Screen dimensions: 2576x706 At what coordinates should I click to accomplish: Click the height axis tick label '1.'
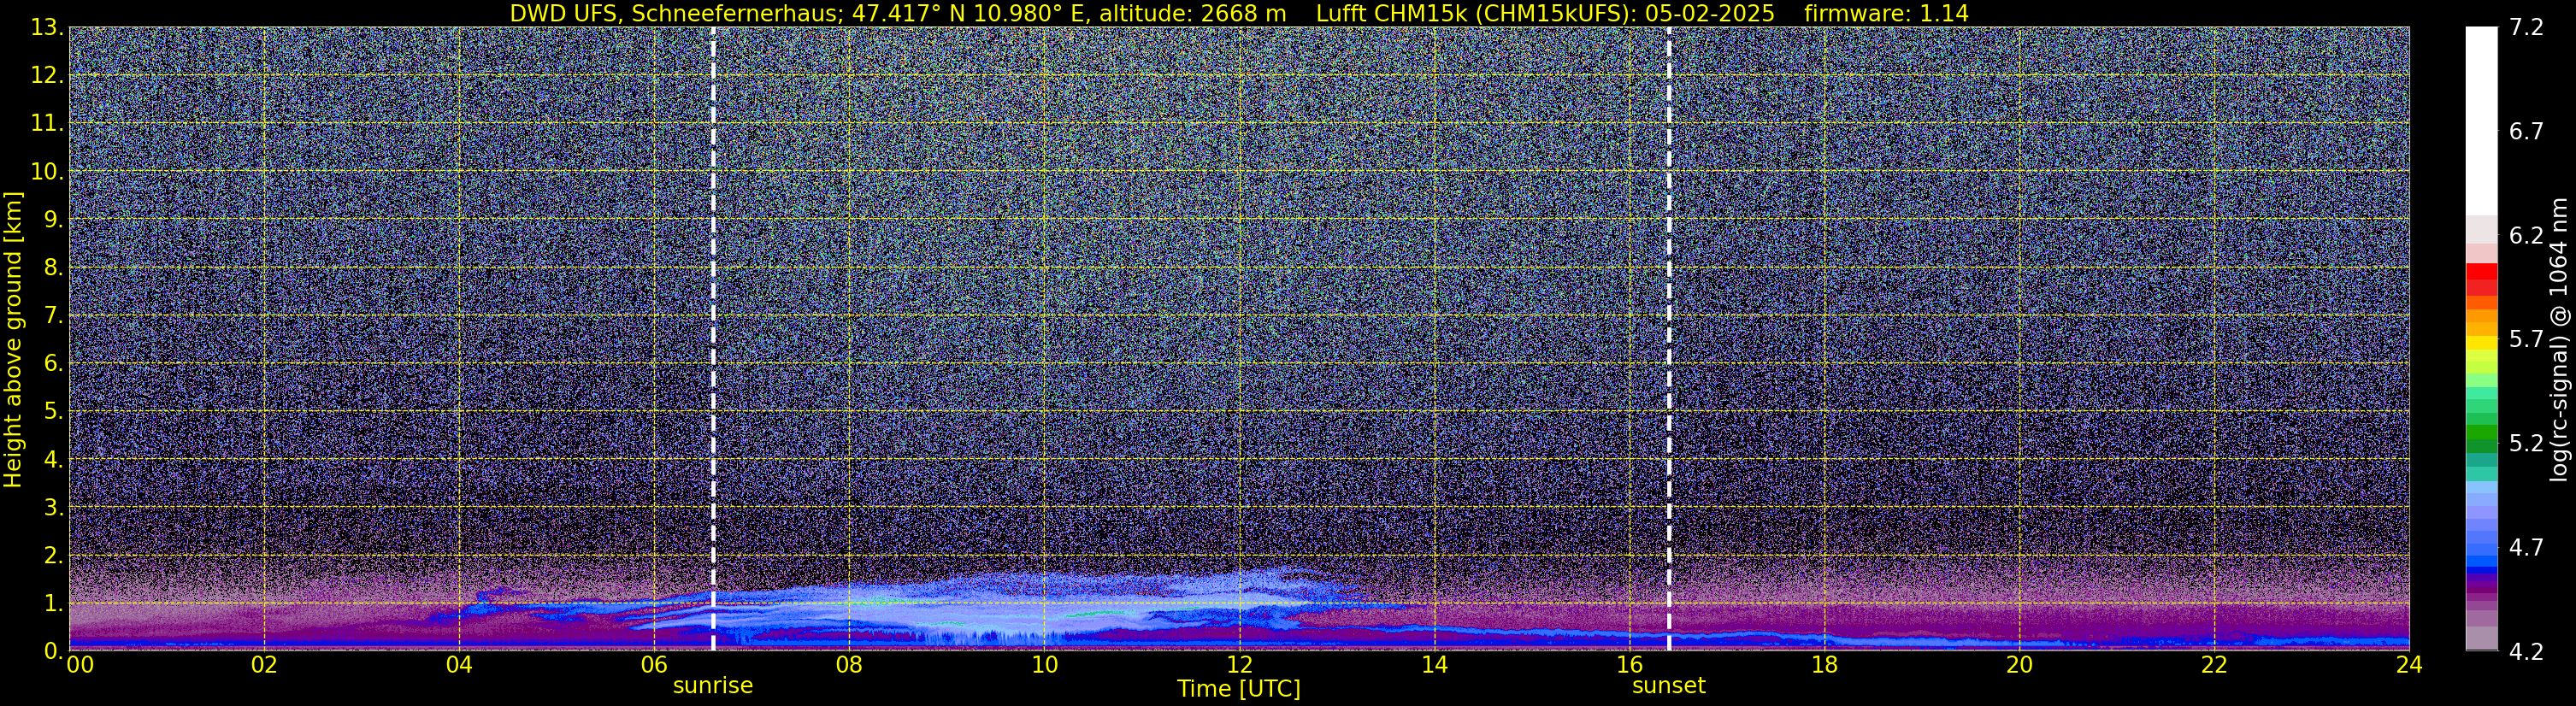(x=53, y=603)
